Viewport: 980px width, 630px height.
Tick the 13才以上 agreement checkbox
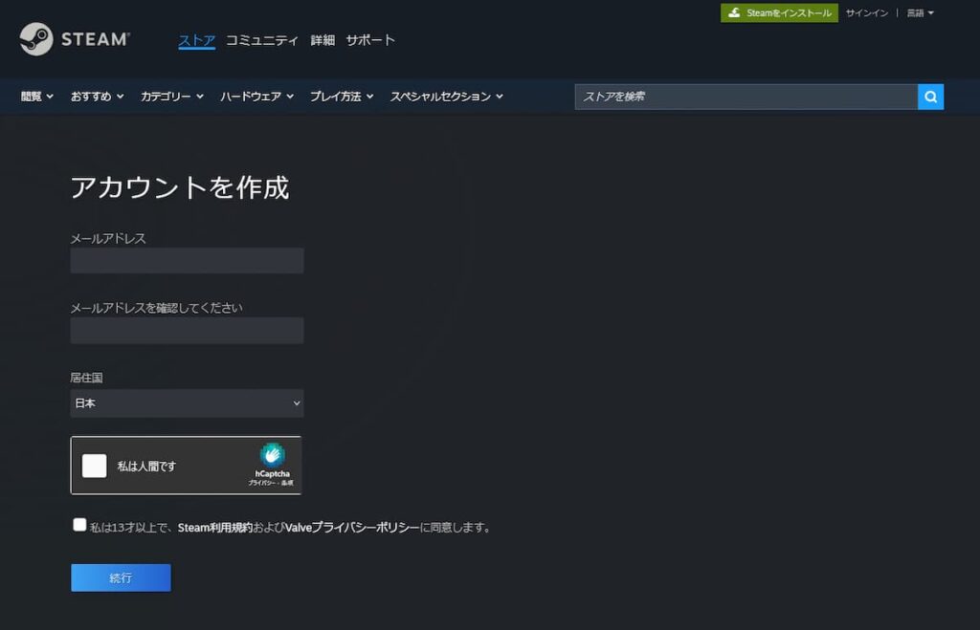[79, 525]
